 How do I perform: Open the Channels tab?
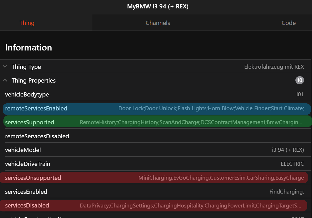tap(158, 23)
